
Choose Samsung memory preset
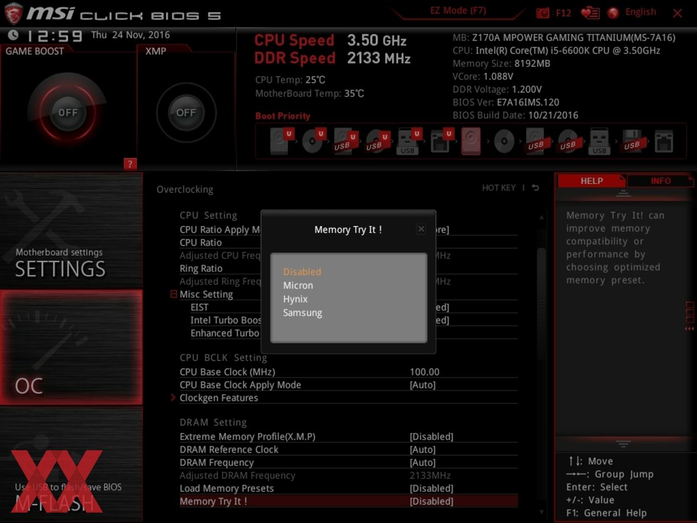click(x=302, y=313)
